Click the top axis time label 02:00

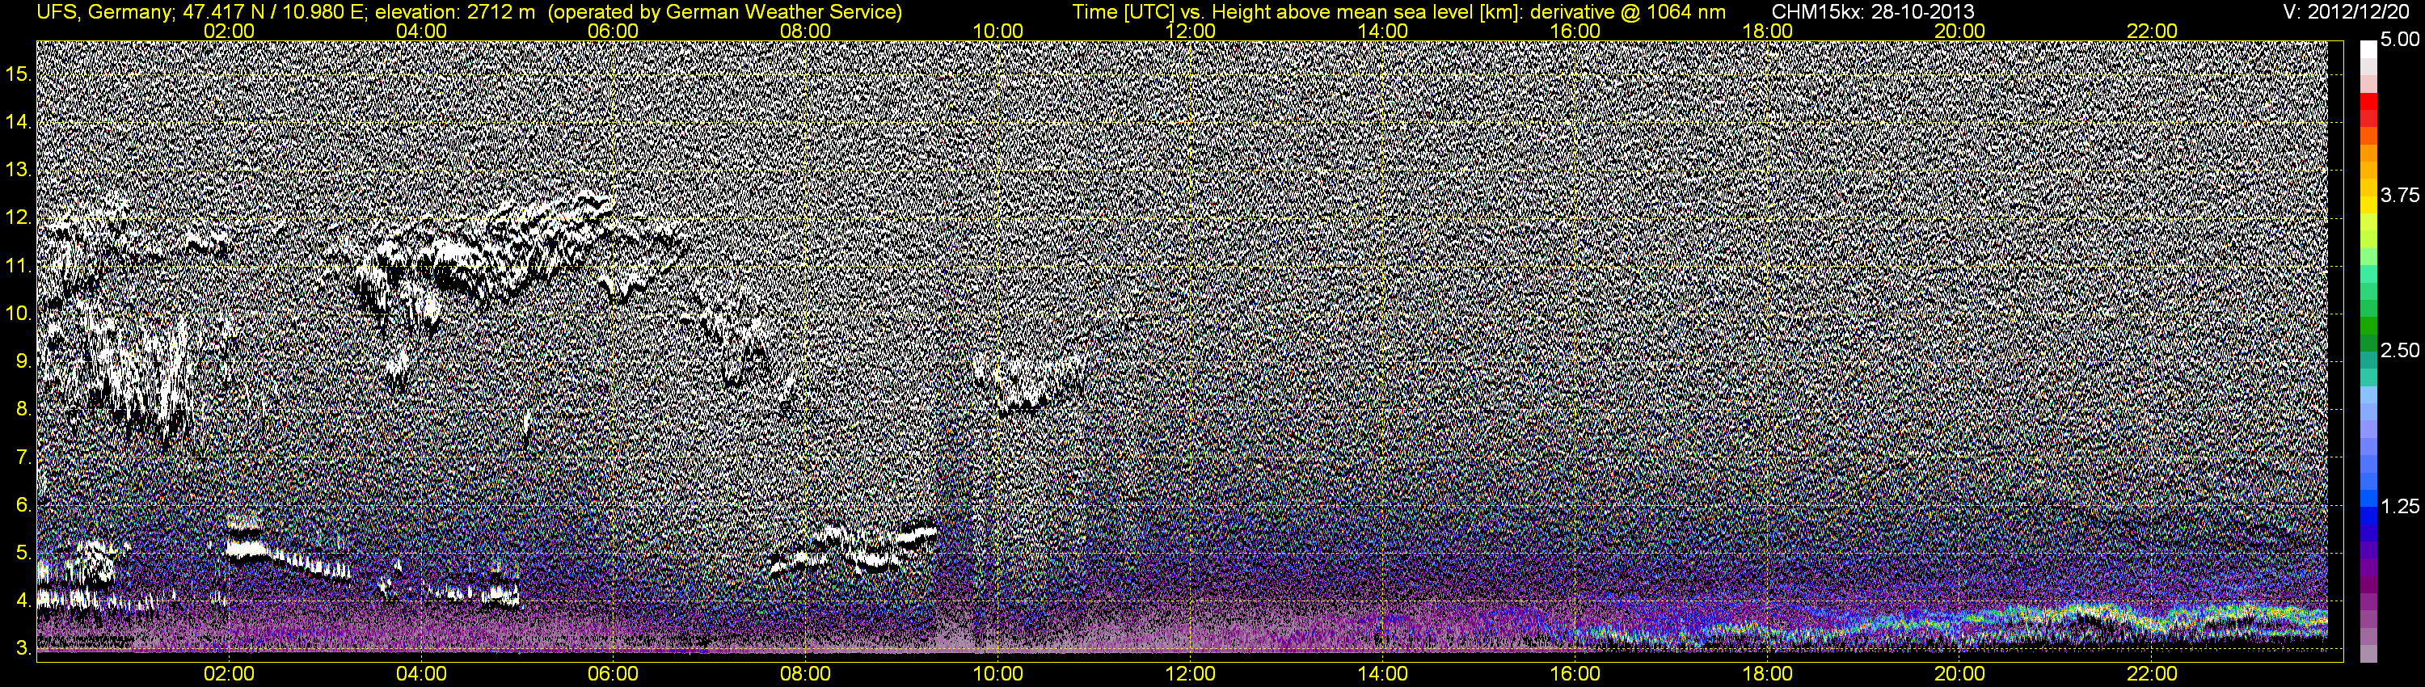click(x=229, y=31)
